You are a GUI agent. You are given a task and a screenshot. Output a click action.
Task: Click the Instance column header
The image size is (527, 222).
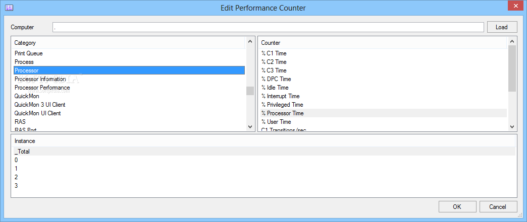(263, 141)
